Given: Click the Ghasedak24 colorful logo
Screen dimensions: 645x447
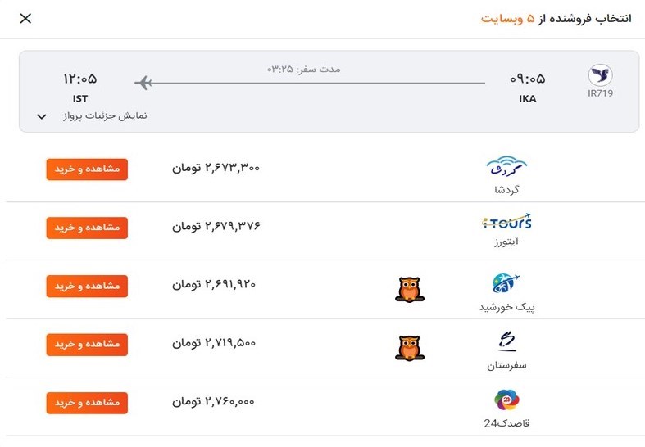Looking at the screenshot, I should click(x=506, y=400).
